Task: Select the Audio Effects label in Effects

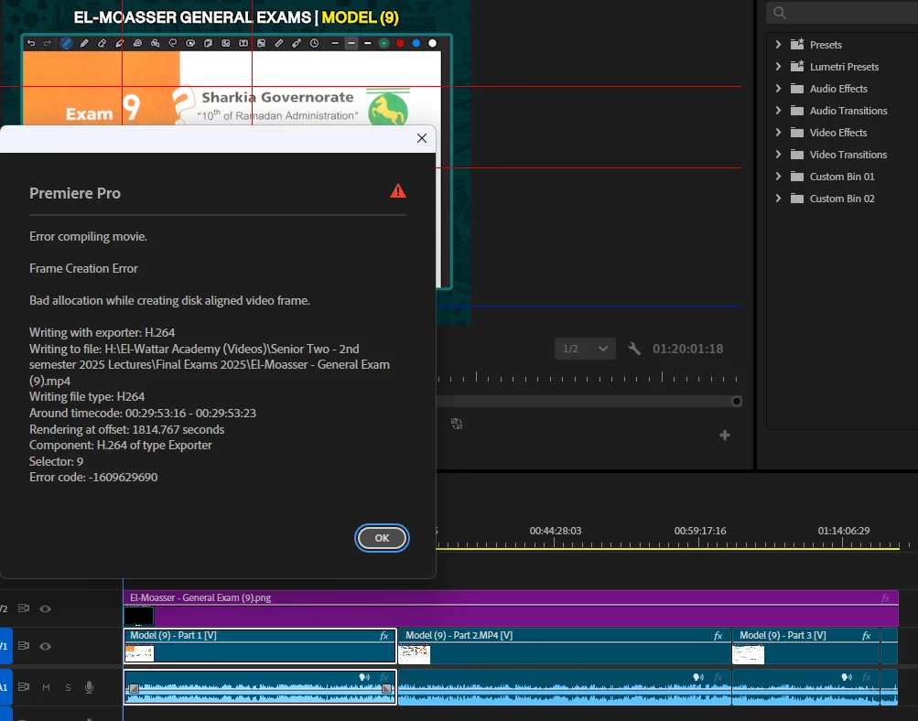Action: pos(838,89)
